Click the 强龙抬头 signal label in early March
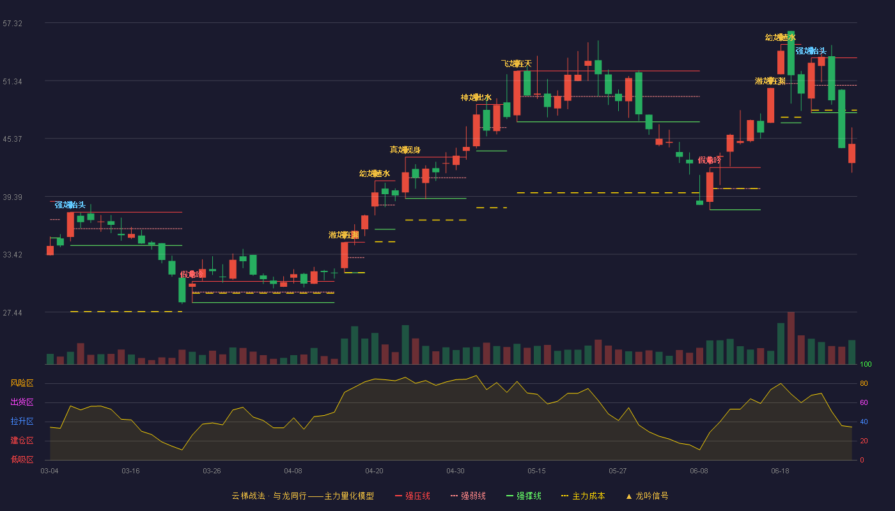895x511 pixels. [70, 205]
